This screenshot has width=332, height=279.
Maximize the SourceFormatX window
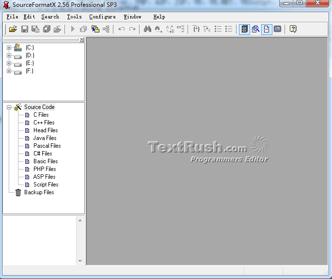[x=300, y=3]
